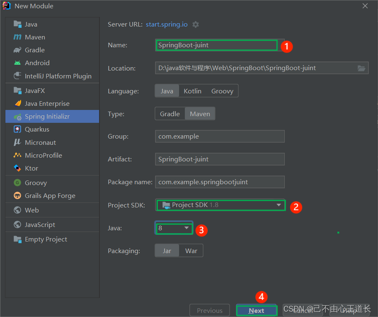This screenshot has height=317, width=378.
Task: Click the Maven 'm' icon
Action: (x=17, y=37)
